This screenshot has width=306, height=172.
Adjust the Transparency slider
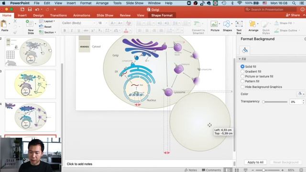(275, 102)
